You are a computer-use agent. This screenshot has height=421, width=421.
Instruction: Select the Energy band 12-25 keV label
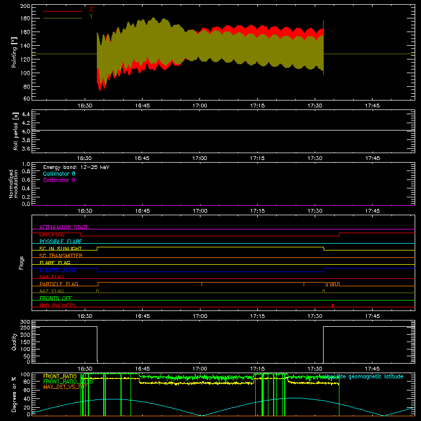pos(76,167)
